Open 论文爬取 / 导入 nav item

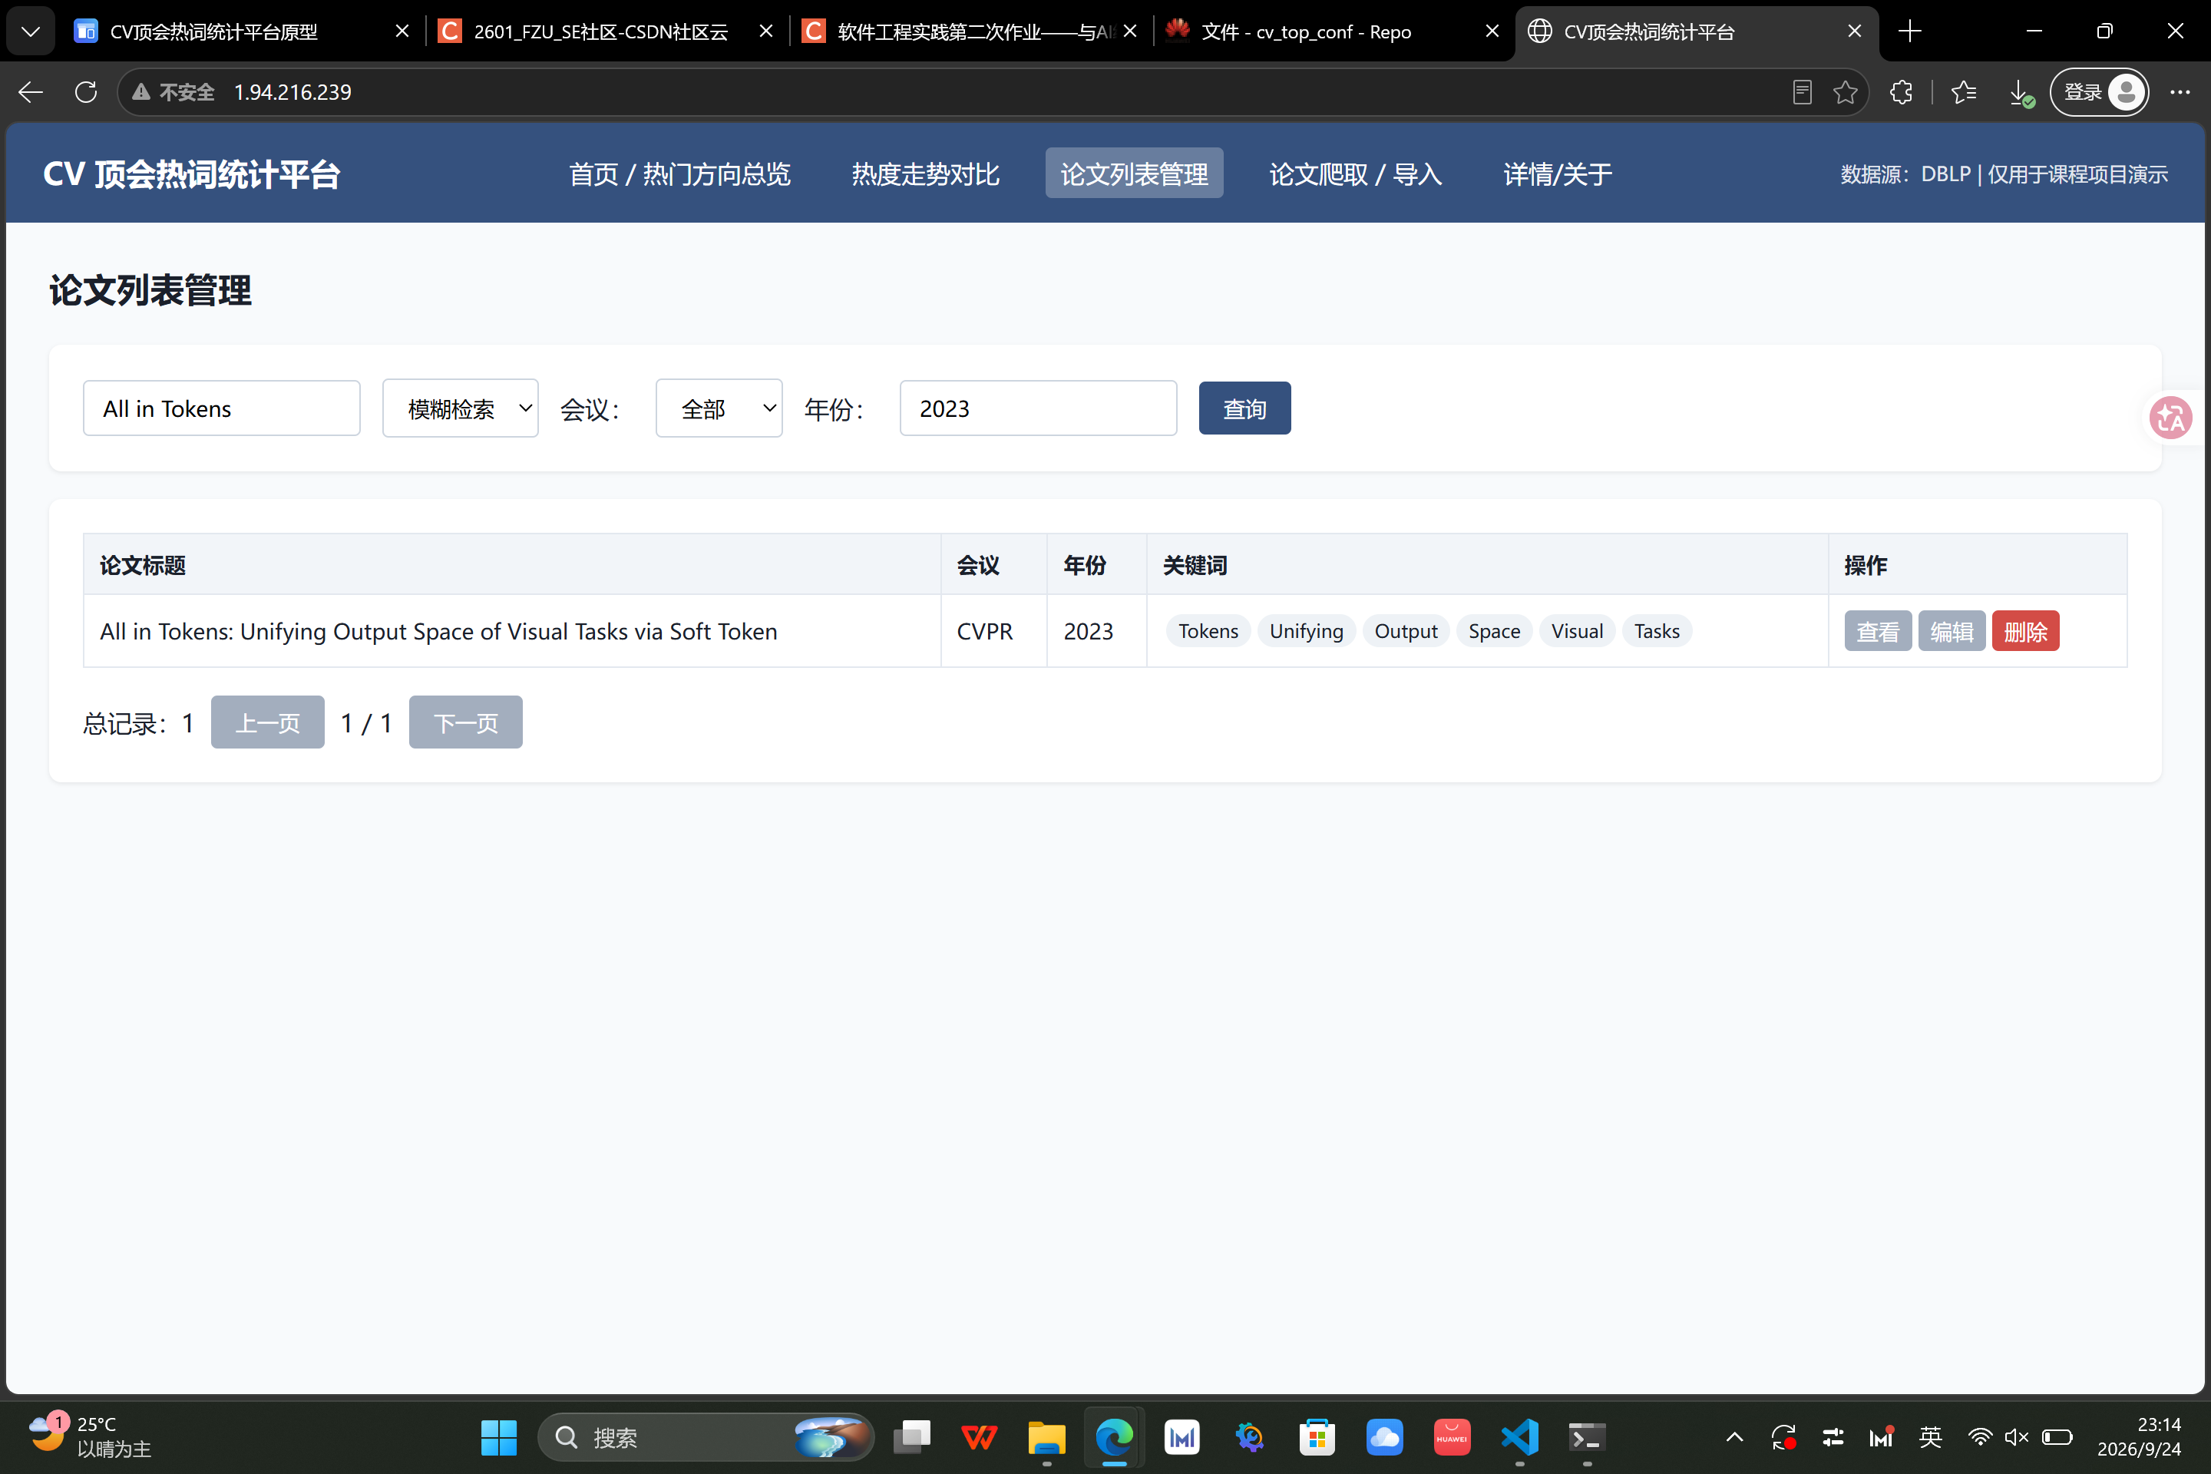pyautogui.click(x=1356, y=174)
